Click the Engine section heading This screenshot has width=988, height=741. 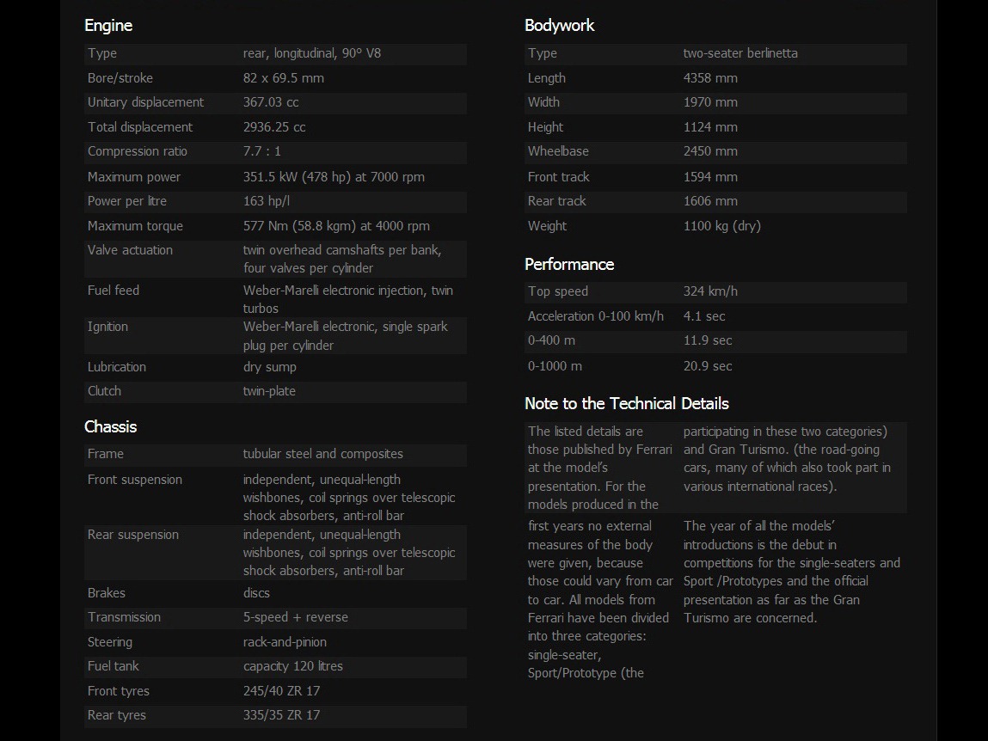pos(108,26)
